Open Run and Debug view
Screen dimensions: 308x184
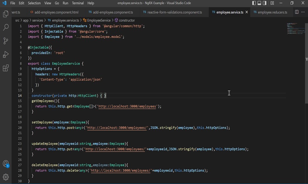click(6, 54)
